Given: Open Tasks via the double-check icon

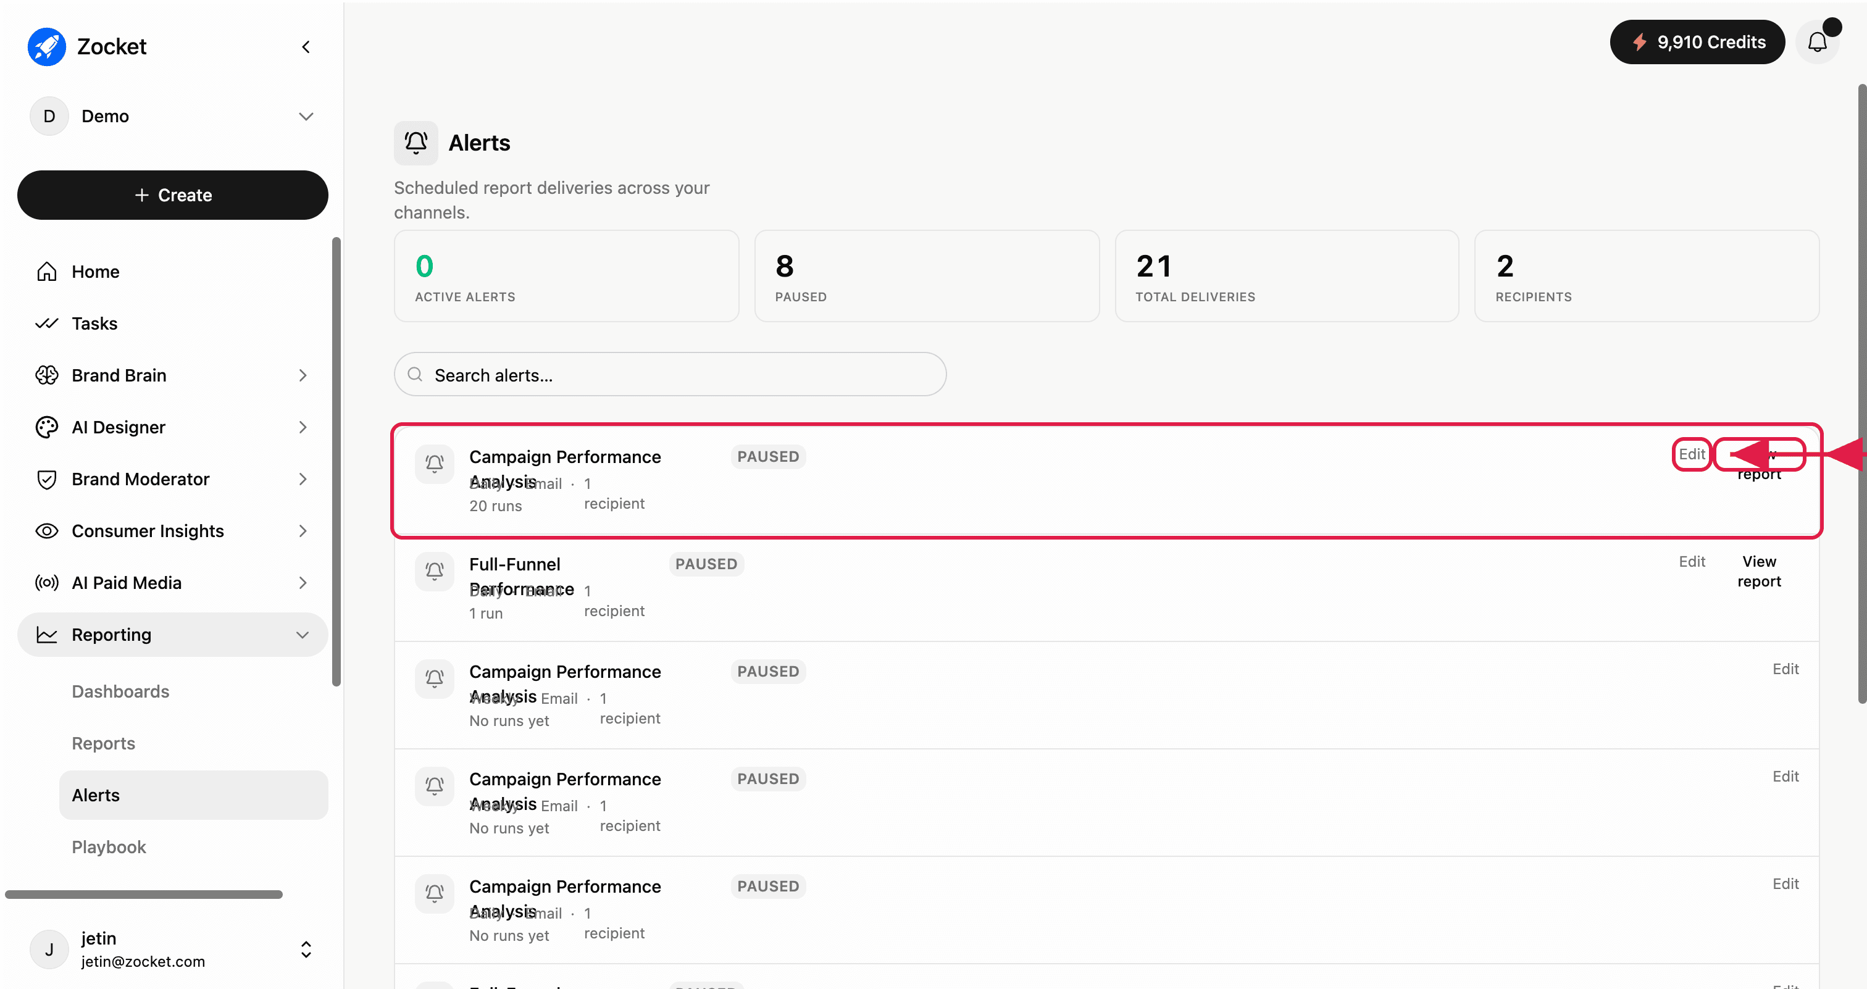Looking at the screenshot, I should (47, 323).
